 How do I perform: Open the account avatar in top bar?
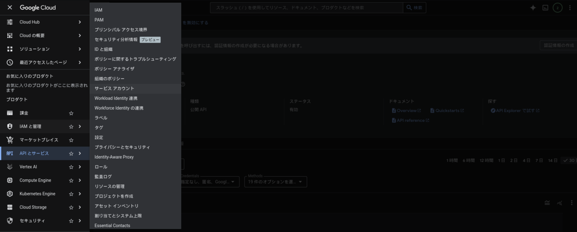pos(558,8)
